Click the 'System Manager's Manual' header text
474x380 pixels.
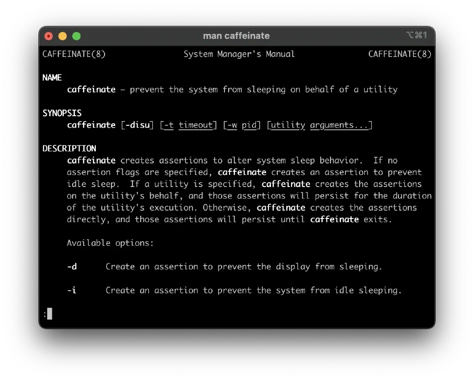[239, 54]
